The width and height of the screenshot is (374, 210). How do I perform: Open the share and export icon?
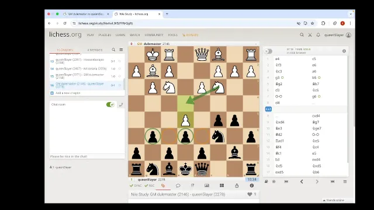[x=237, y=185]
